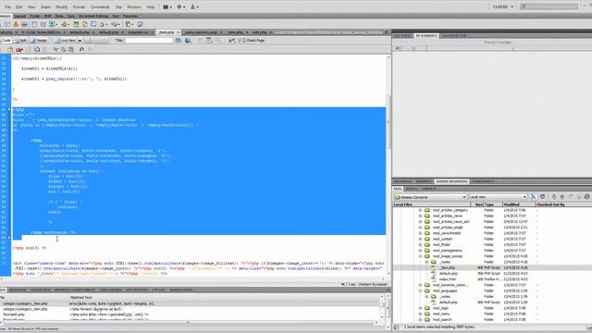Click the Cut scissors icon
The image size is (592, 333).
coord(55,49)
